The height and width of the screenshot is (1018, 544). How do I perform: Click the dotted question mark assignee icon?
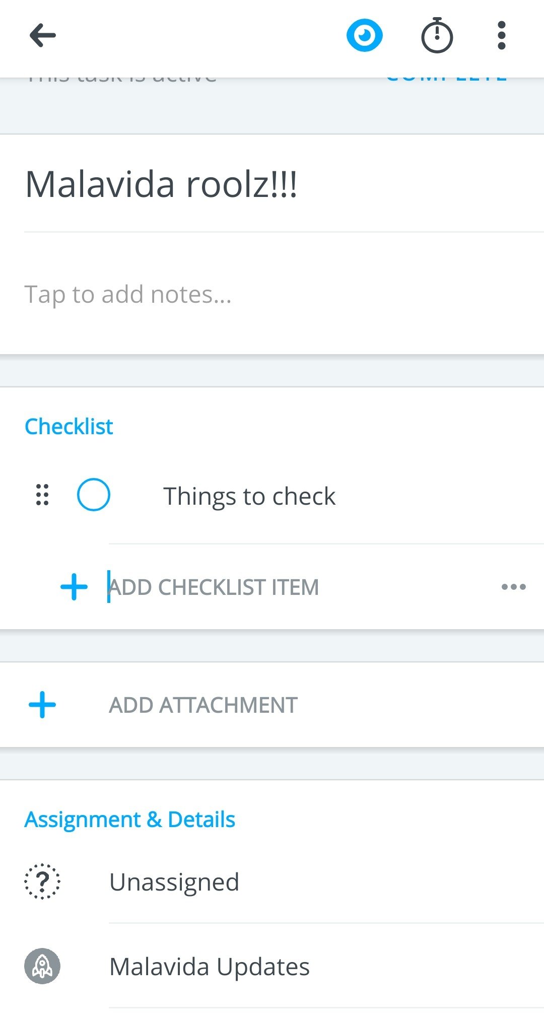click(x=42, y=881)
